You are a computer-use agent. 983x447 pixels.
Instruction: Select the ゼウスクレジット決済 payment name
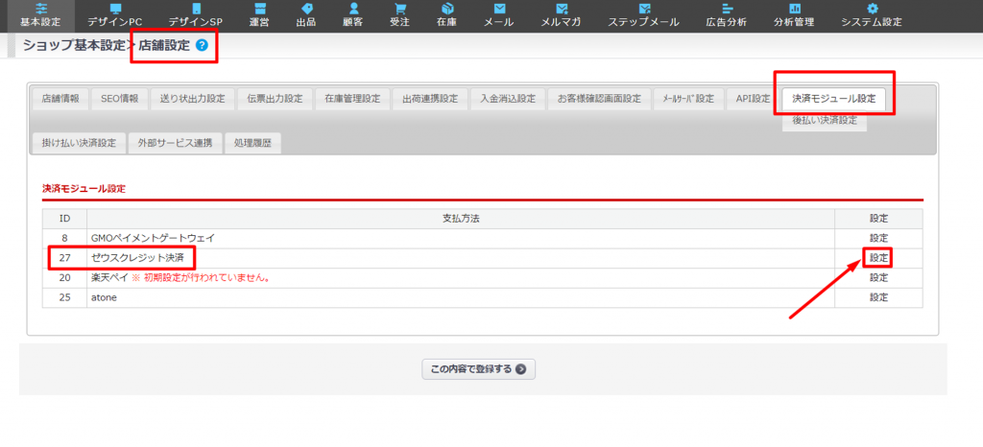(x=136, y=257)
